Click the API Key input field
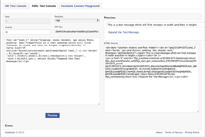 pyautogui.click(x=77, y=31)
